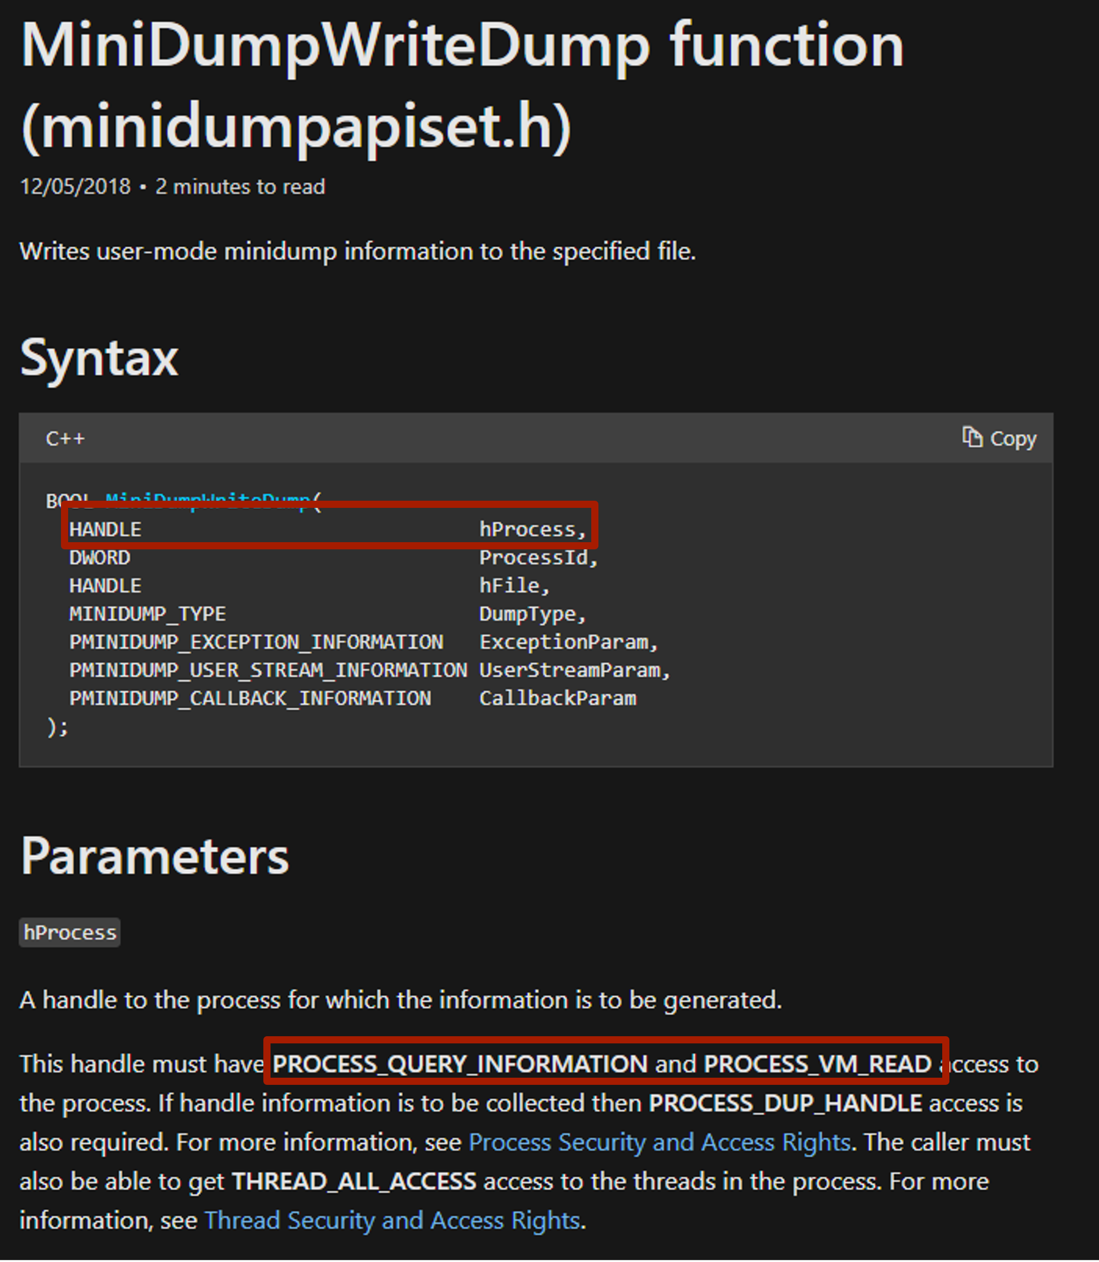
Task: Click the C++ language label on the code block
Action: pyautogui.click(x=65, y=439)
